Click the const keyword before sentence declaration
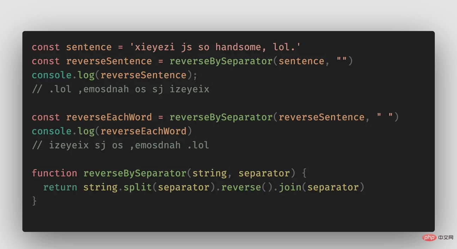 click(46, 47)
